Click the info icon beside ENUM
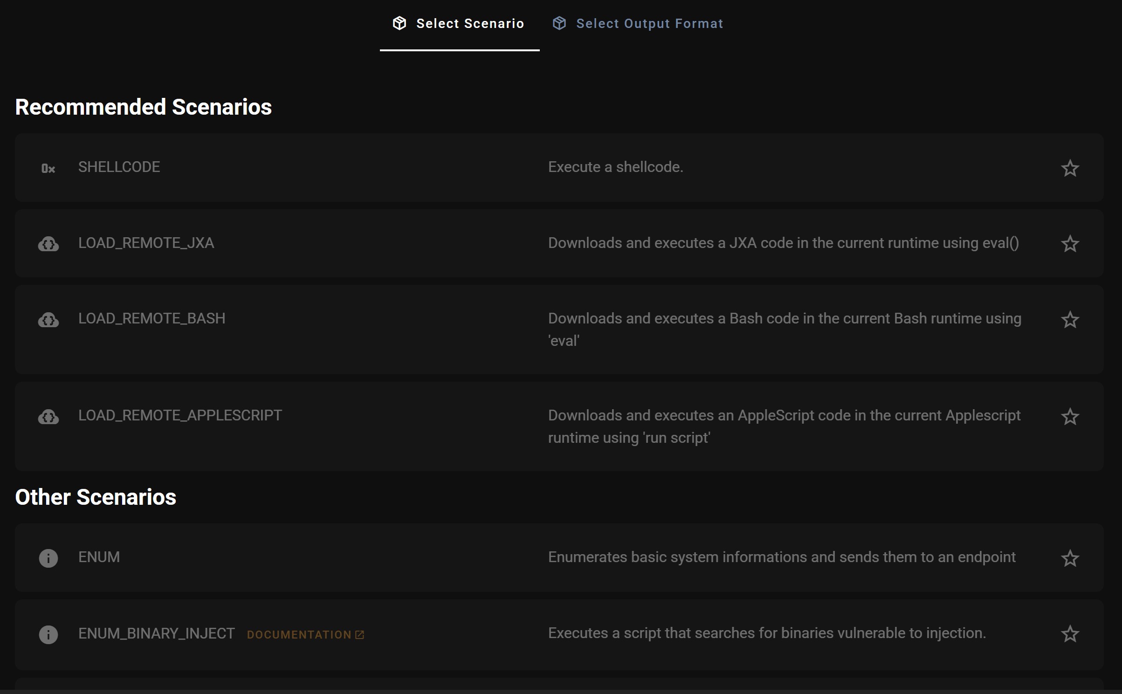The width and height of the screenshot is (1122, 694). tap(48, 558)
